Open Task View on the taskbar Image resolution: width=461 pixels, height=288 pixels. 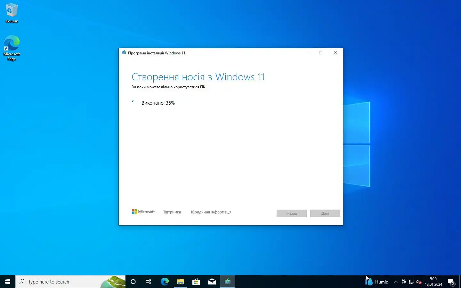[x=149, y=282]
